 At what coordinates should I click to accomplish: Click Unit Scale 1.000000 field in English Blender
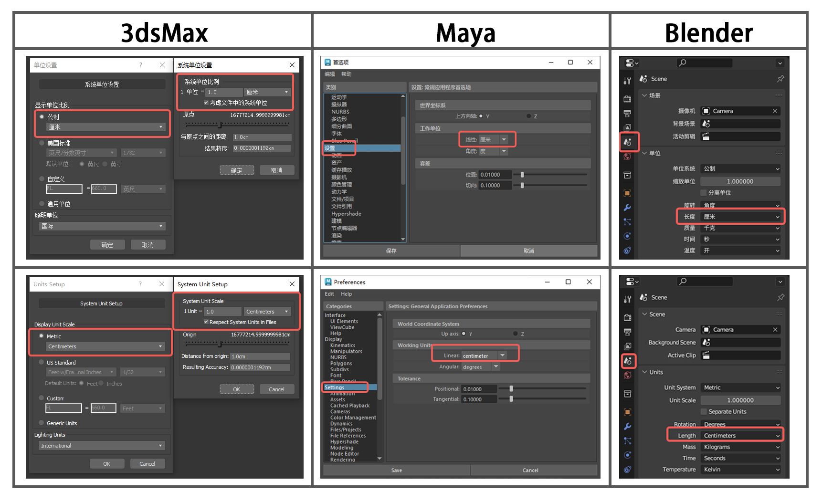pyautogui.click(x=741, y=400)
